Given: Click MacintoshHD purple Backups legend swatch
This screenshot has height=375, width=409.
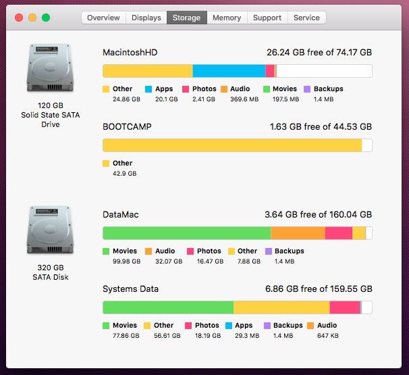Looking at the screenshot, I should pyautogui.click(x=307, y=89).
